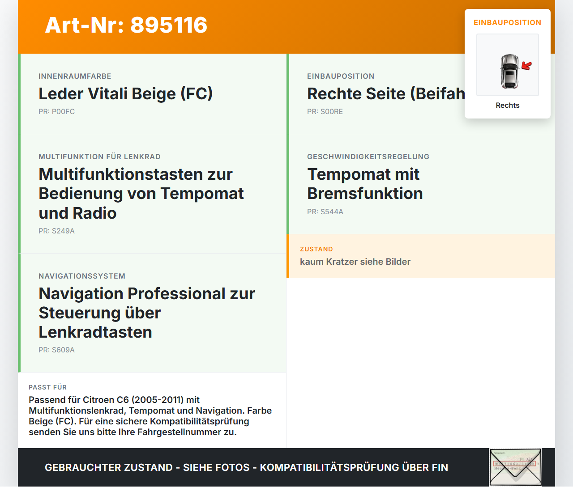573x487 pixels.
Task: Click the GESCHWINDIGKEITSREGELUNG label
Action: [368, 157]
